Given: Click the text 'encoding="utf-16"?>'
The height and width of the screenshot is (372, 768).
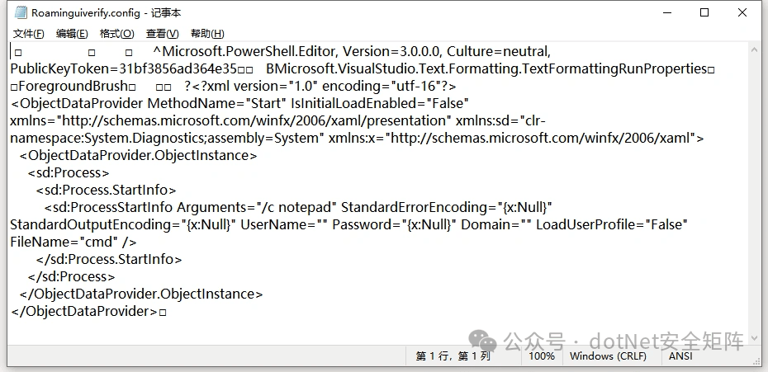Looking at the screenshot, I should tap(389, 86).
